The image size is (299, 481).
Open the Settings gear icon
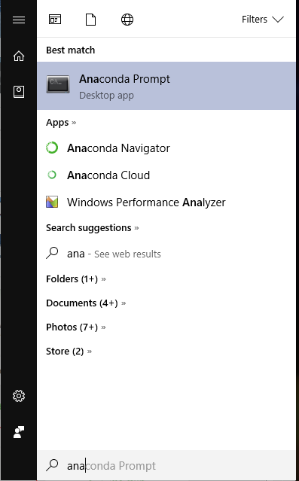(19, 396)
